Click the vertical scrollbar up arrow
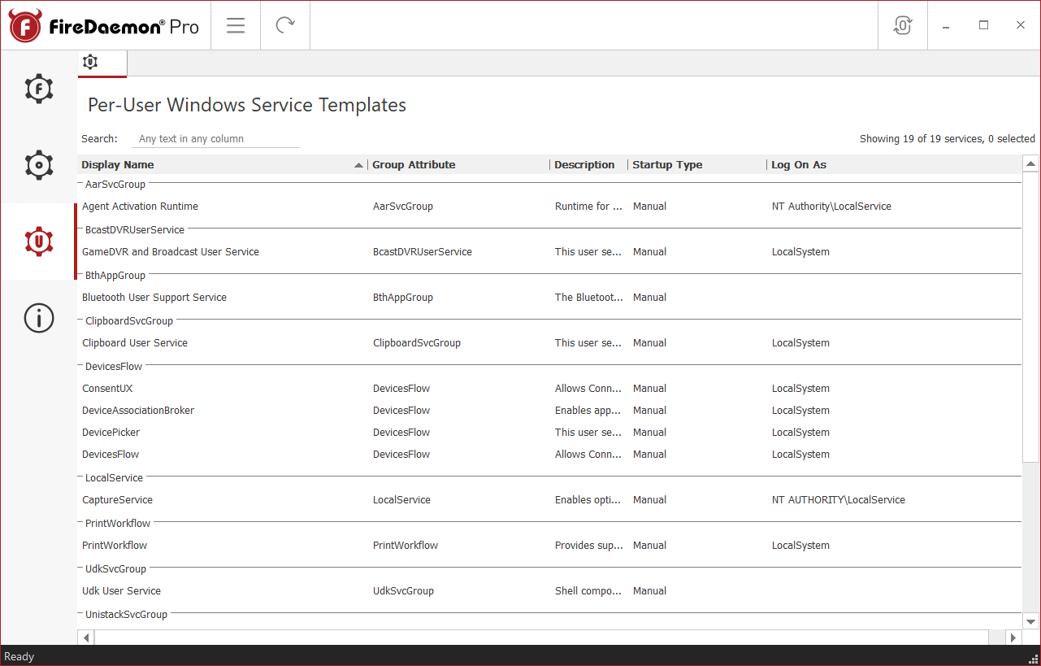Image resolution: width=1041 pixels, height=666 pixels. pyautogui.click(x=1030, y=163)
